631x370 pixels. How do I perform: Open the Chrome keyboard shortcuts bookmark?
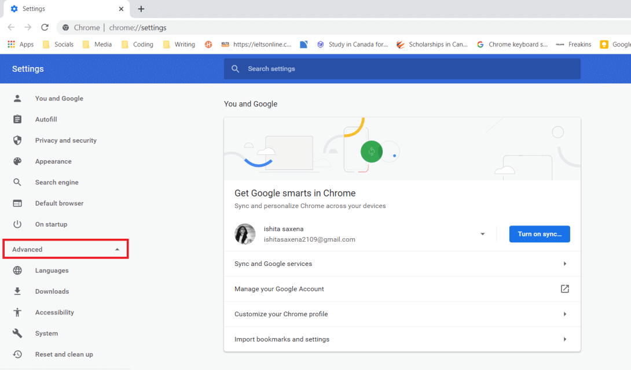click(x=512, y=44)
